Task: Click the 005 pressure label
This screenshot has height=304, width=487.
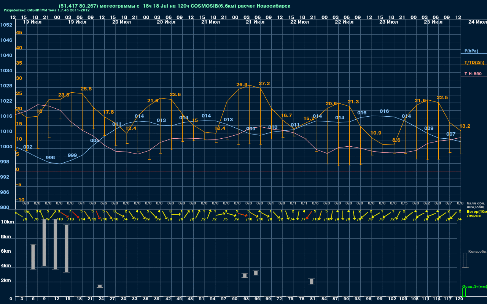Action: [x=95, y=140]
